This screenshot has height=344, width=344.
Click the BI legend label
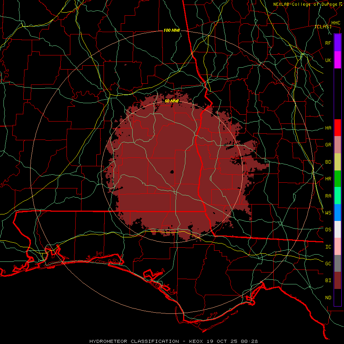tap(328, 281)
